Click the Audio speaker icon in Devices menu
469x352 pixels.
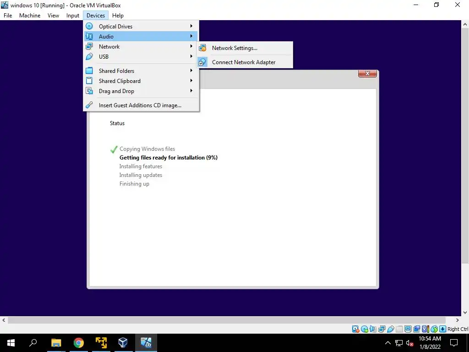coord(89,37)
